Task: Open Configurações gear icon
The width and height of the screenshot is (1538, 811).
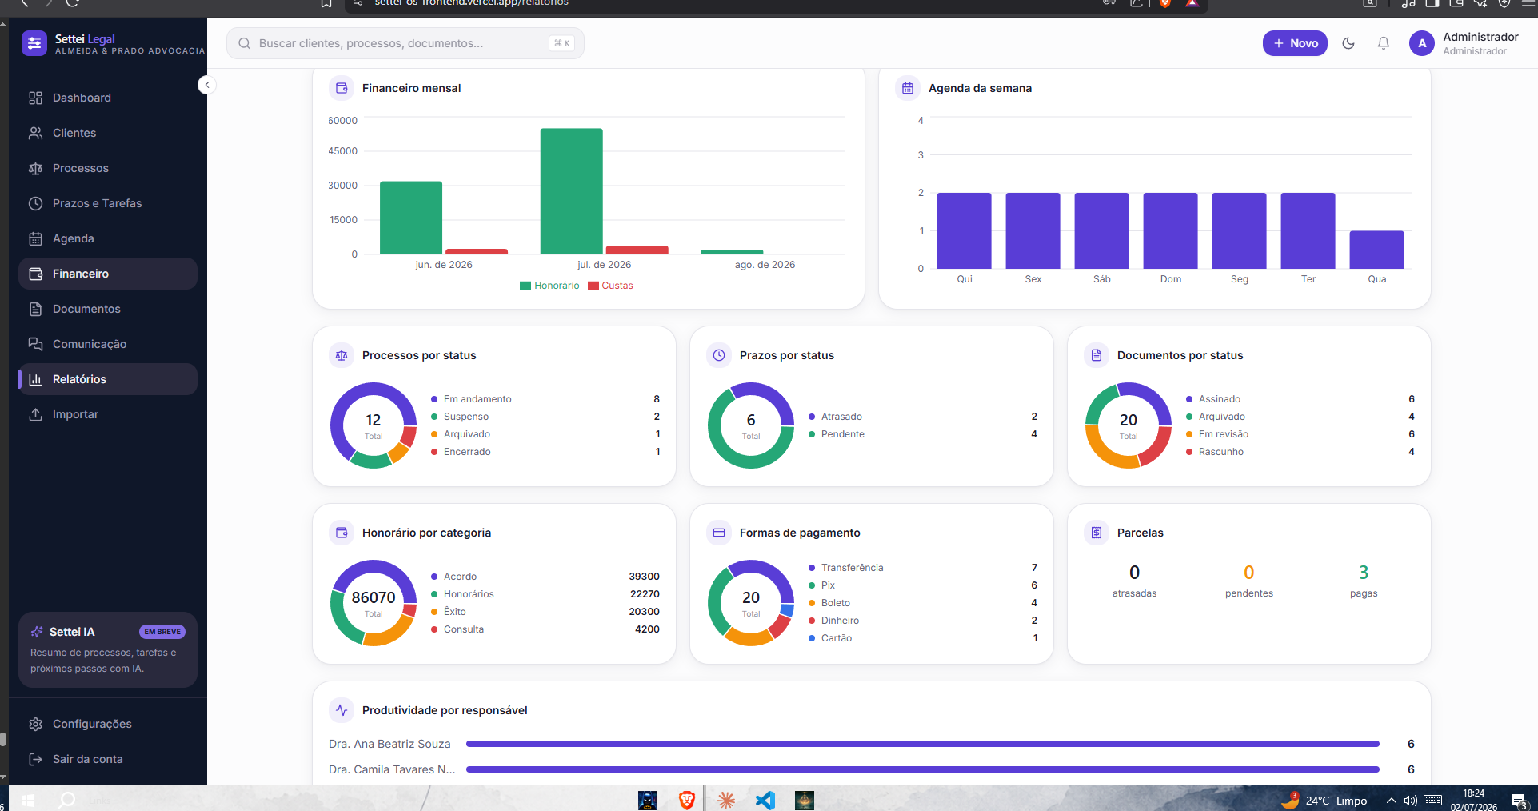Action: (x=35, y=724)
